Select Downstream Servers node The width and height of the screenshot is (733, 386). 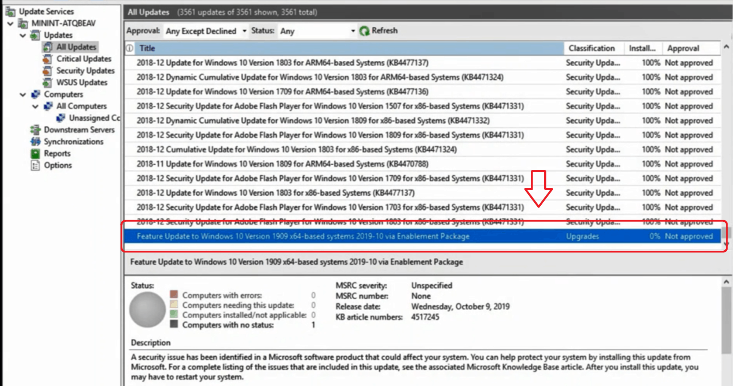pyautogui.click(x=79, y=130)
